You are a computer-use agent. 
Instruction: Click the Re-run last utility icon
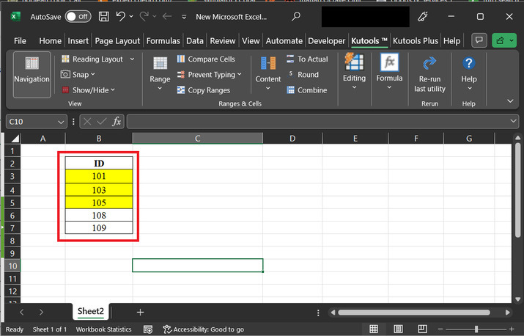pyautogui.click(x=429, y=63)
